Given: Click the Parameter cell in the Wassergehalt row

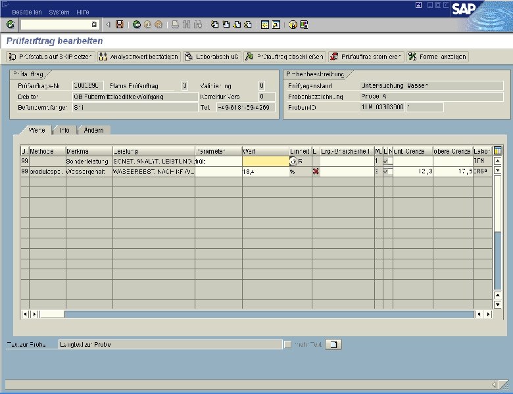Looking at the screenshot, I should 218,171.
